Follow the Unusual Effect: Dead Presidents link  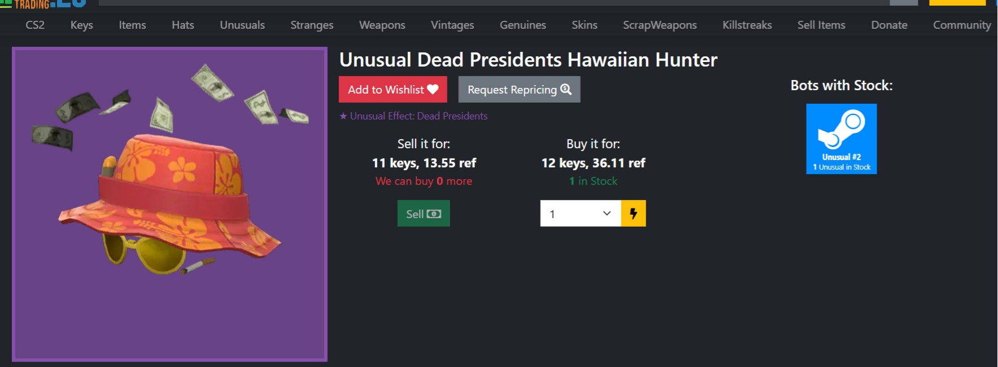(x=418, y=116)
